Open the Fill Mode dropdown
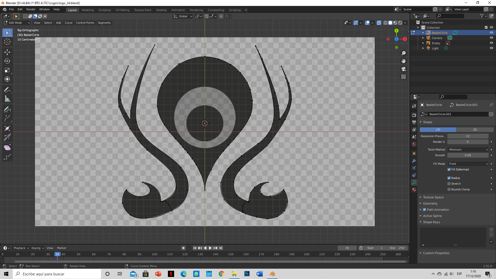The image size is (496, 279). pyautogui.click(x=468, y=164)
